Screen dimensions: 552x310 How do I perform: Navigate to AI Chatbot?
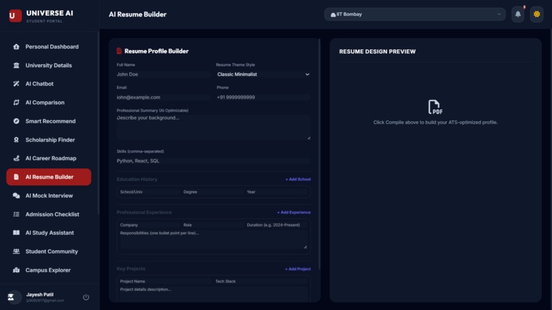(49, 83)
